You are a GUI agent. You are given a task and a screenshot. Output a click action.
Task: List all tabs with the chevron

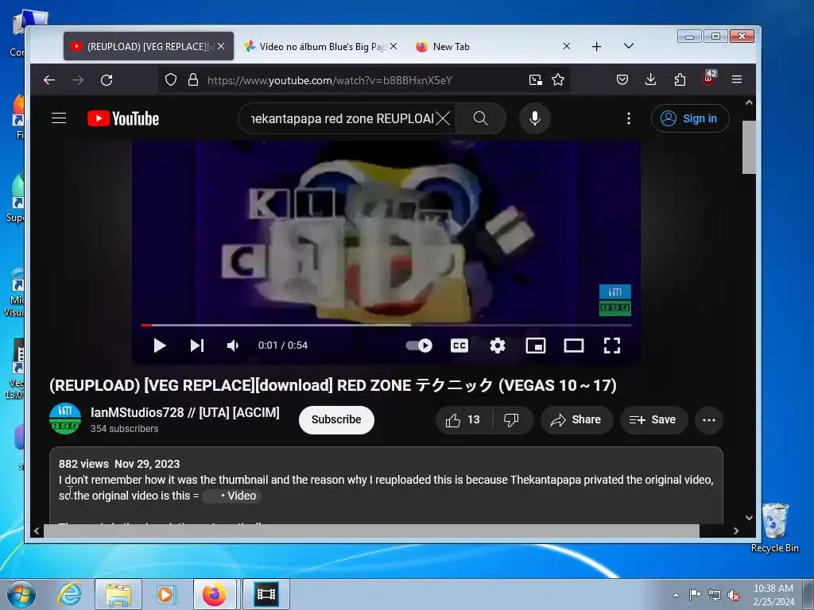tap(629, 46)
